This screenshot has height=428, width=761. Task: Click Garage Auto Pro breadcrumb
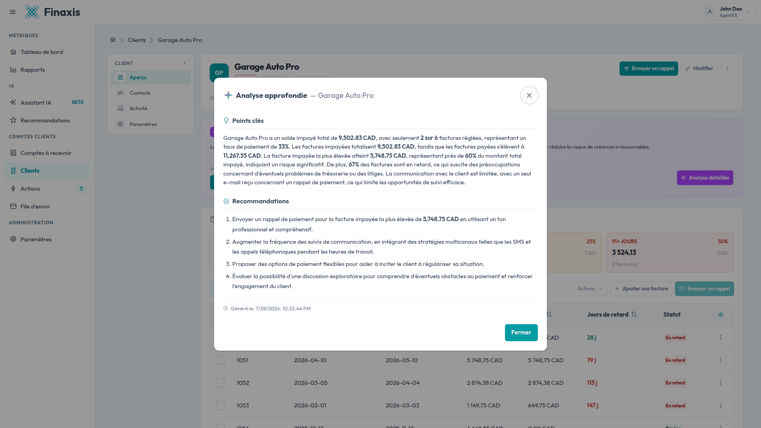(180, 40)
